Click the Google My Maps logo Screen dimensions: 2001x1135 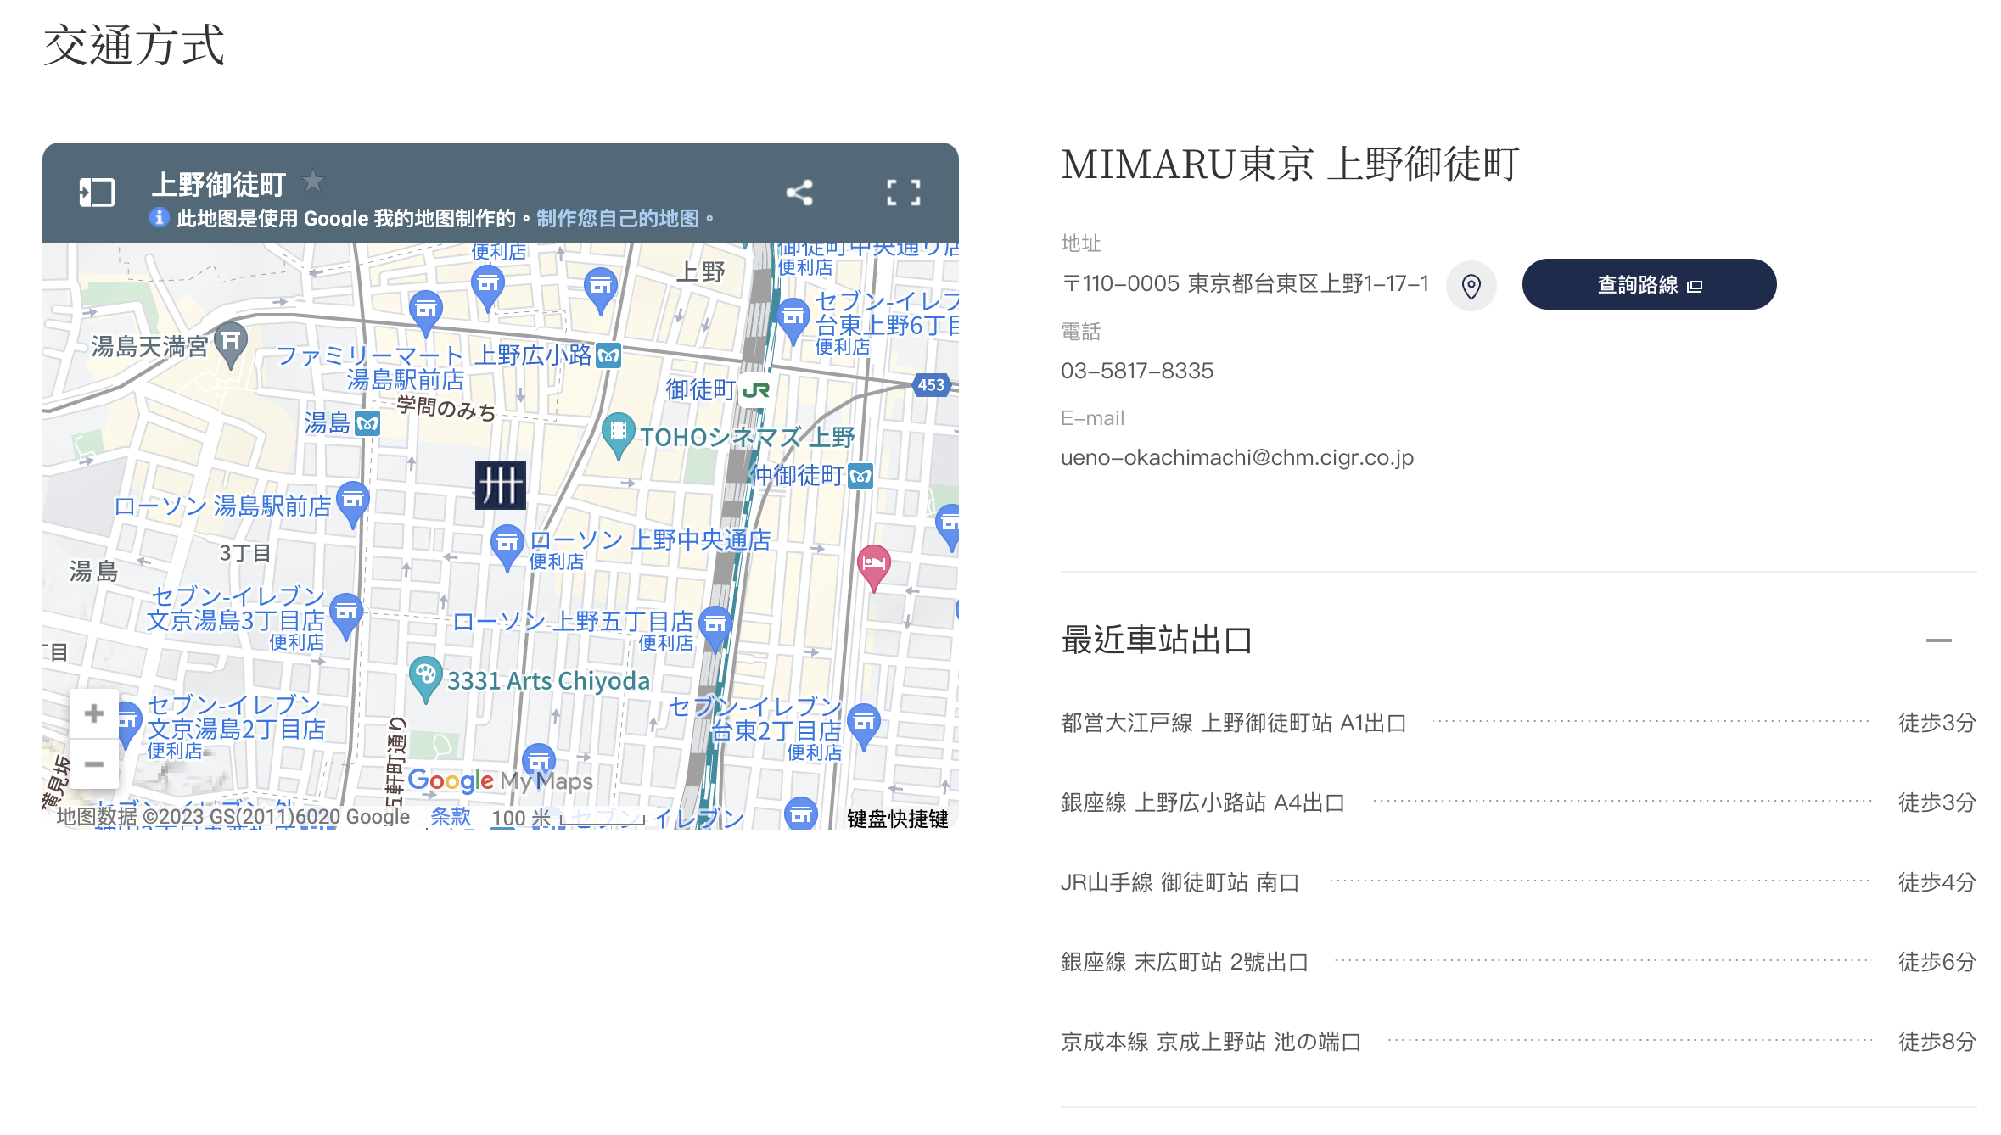[x=500, y=780]
